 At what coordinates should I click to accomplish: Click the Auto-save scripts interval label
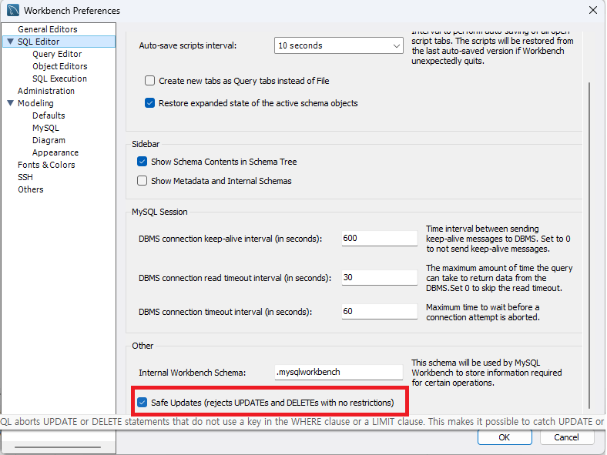pyautogui.click(x=187, y=45)
